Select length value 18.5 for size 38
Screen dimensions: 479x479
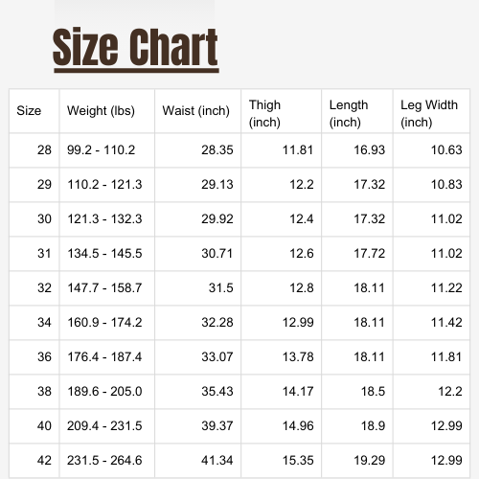click(373, 391)
